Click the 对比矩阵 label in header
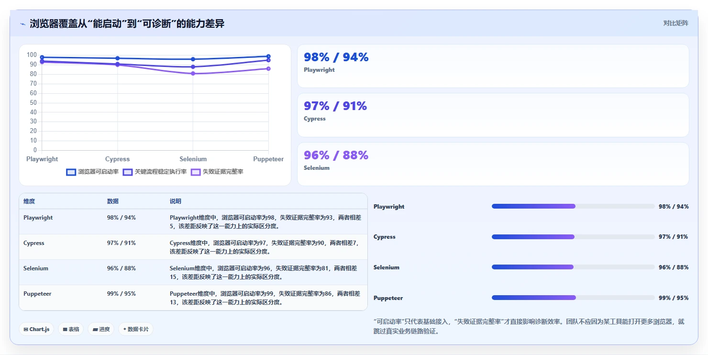 pyautogui.click(x=676, y=23)
